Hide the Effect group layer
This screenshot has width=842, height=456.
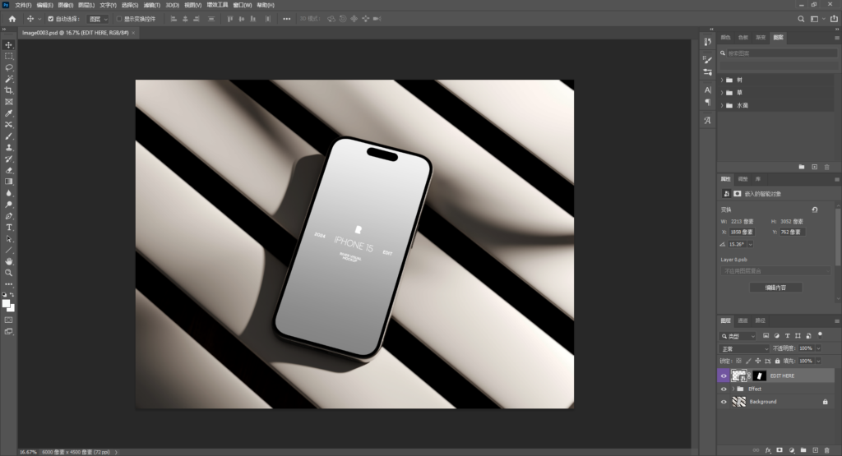pyautogui.click(x=724, y=389)
